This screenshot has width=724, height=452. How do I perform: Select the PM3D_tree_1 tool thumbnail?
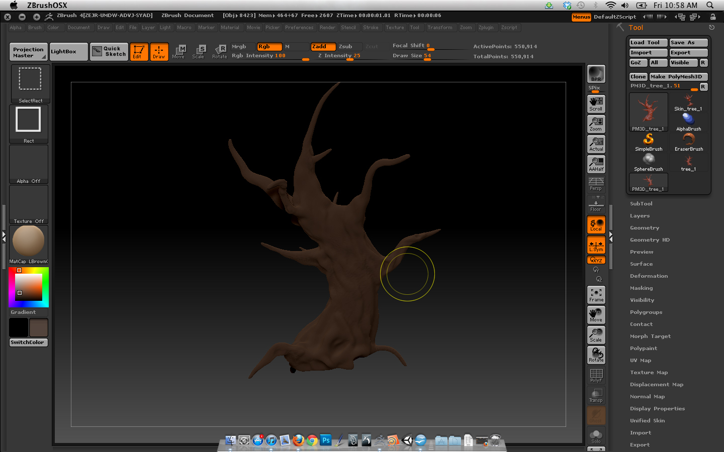[x=648, y=111]
